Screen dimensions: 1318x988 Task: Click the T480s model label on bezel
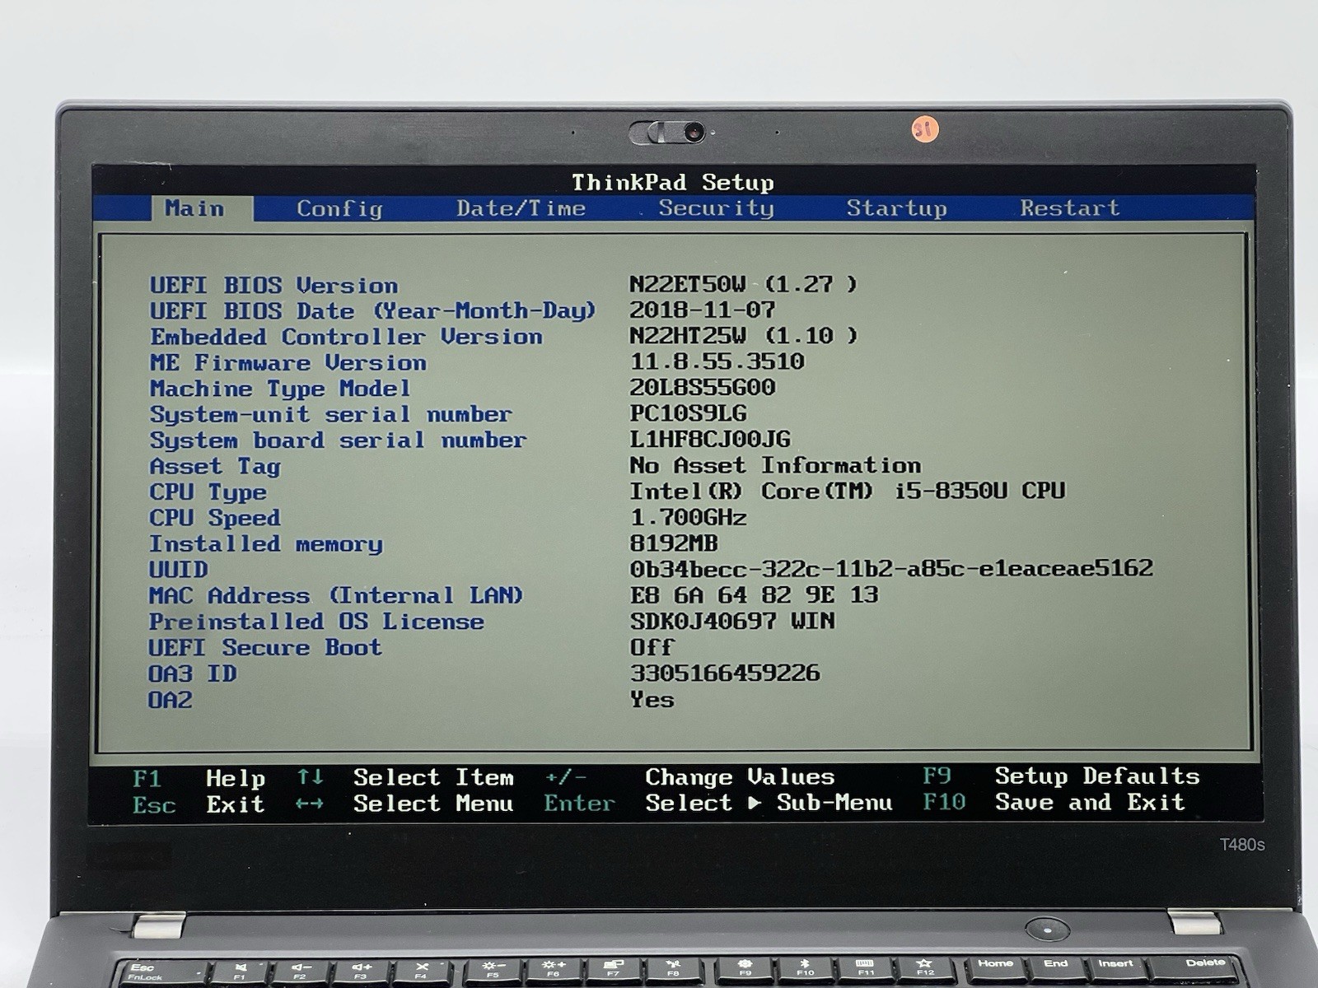[x=1242, y=845]
